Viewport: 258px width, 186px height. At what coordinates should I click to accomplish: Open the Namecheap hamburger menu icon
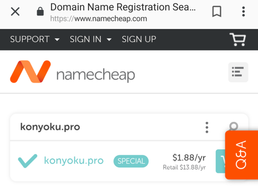coord(238,72)
